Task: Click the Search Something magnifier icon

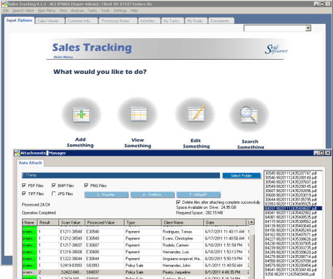Action: [x=249, y=115]
